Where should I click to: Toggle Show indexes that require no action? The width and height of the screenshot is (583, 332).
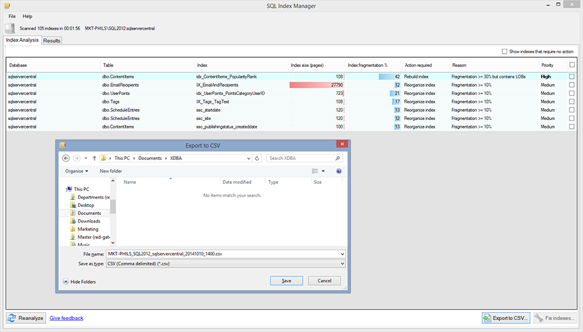(505, 51)
